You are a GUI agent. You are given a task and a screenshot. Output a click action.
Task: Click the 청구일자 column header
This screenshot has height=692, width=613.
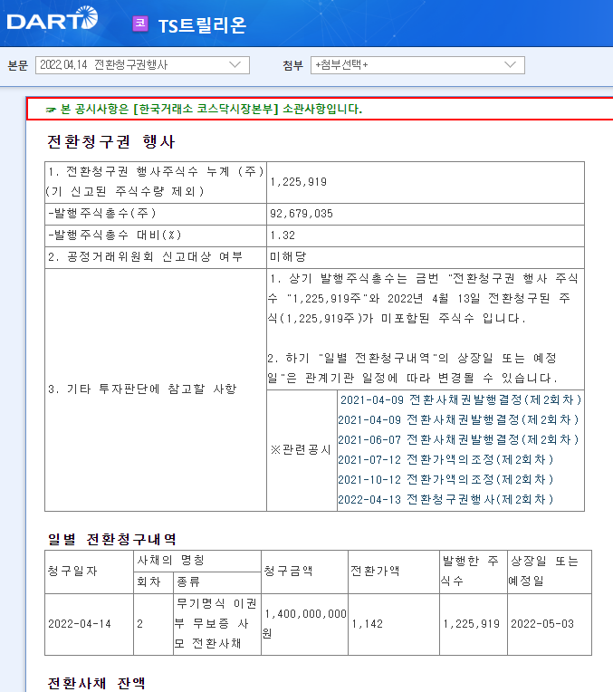click(89, 572)
